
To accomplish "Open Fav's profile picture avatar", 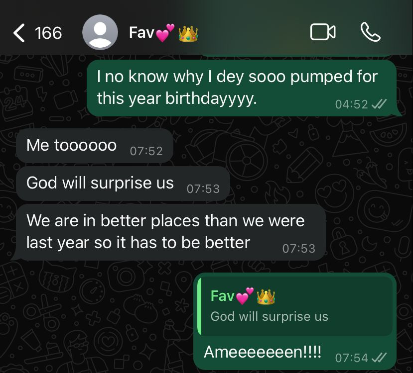I will [x=100, y=32].
